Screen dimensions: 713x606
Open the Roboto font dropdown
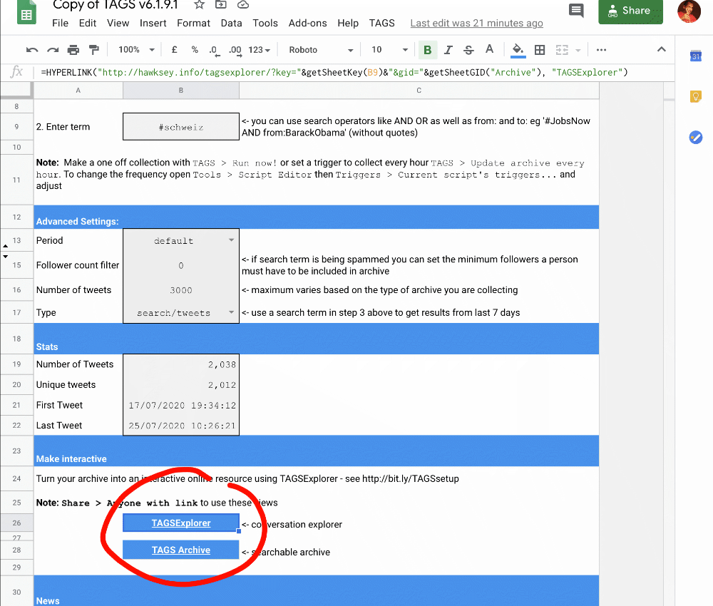(321, 50)
